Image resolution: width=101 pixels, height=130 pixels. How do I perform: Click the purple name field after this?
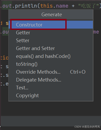point(62,6)
